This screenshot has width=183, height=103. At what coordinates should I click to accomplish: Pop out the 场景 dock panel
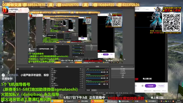coord(49,67)
